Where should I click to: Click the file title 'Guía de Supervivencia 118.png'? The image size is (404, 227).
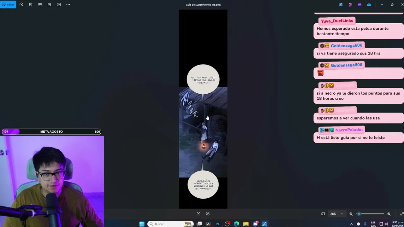203,4
